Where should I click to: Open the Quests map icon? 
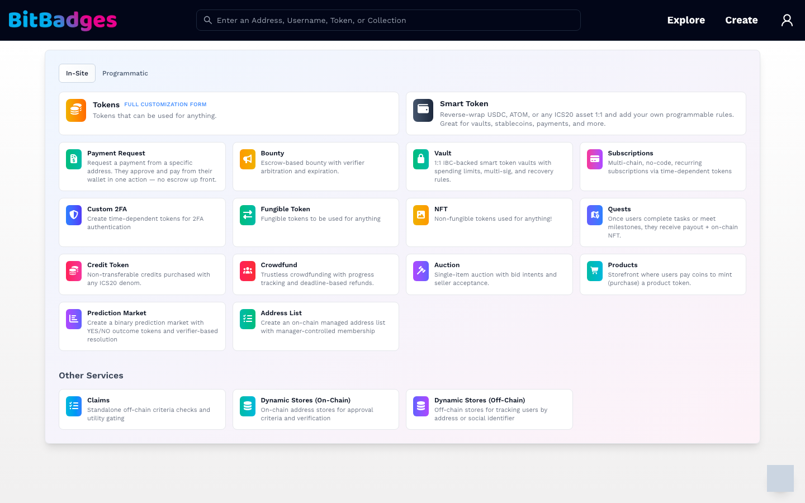[x=595, y=215]
